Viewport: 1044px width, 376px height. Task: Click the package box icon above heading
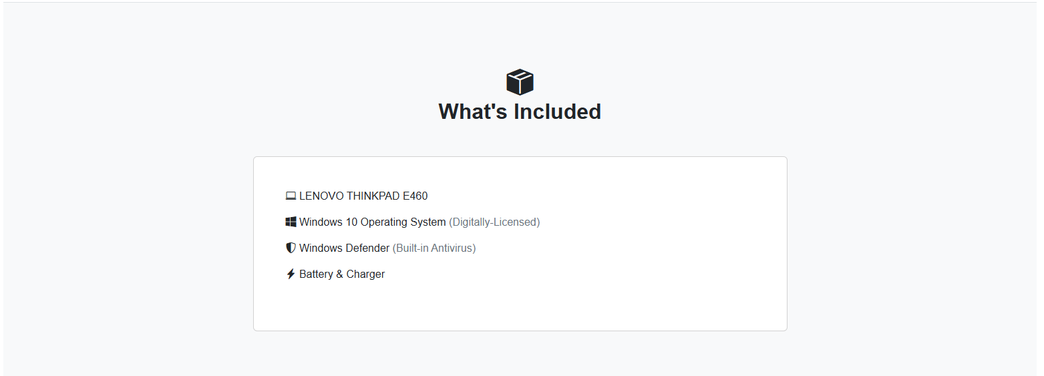520,82
